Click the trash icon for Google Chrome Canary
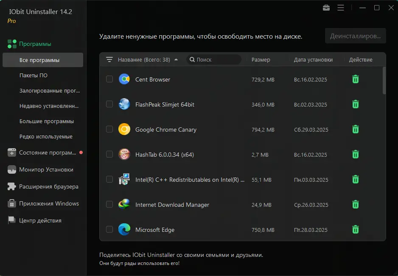This screenshot has width=398, height=276. point(356,130)
